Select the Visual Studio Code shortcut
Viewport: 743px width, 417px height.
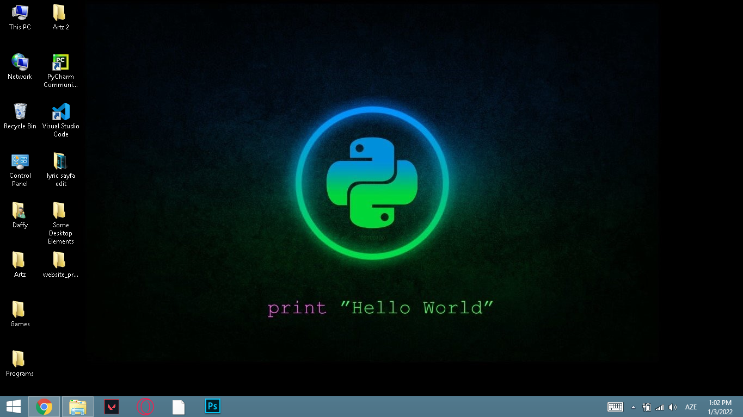60,120
